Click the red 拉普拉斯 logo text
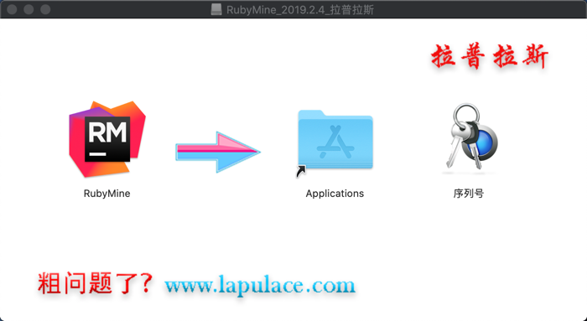The height and width of the screenshot is (321, 587). click(x=490, y=56)
